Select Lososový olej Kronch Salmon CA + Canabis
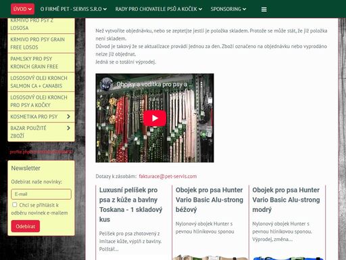Screen dimensions: 346x260 (x=41, y=82)
